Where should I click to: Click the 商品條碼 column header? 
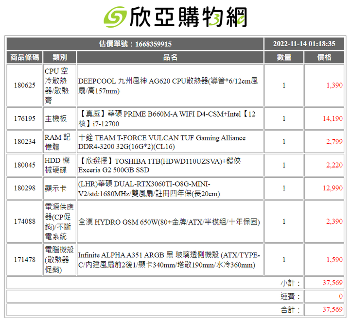coord(25,57)
